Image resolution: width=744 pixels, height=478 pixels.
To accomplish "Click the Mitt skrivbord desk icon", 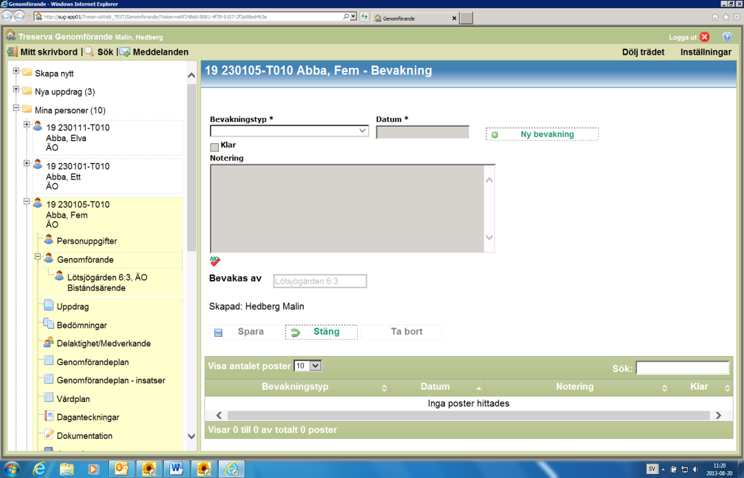I will click(12, 51).
